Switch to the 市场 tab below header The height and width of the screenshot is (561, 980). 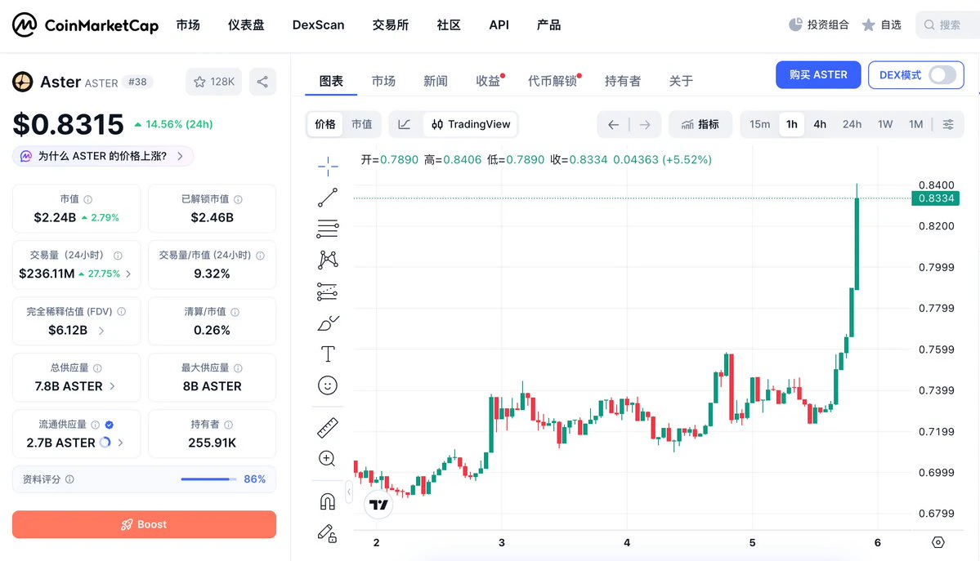click(x=383, y=81)
